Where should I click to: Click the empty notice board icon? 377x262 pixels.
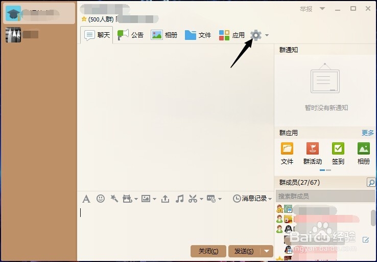(325, 78)
